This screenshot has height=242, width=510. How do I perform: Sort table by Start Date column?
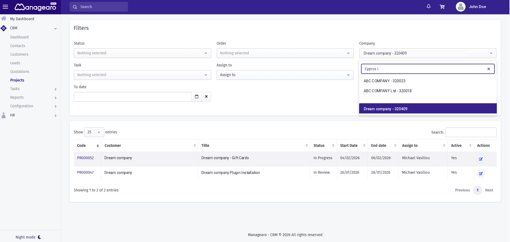pos(352,145)
